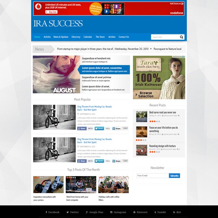Image resolution: width=218 pixels, height=218 pixels.
Task: Click thumbnail of 'Focus on your life' post
Action: 142,132
